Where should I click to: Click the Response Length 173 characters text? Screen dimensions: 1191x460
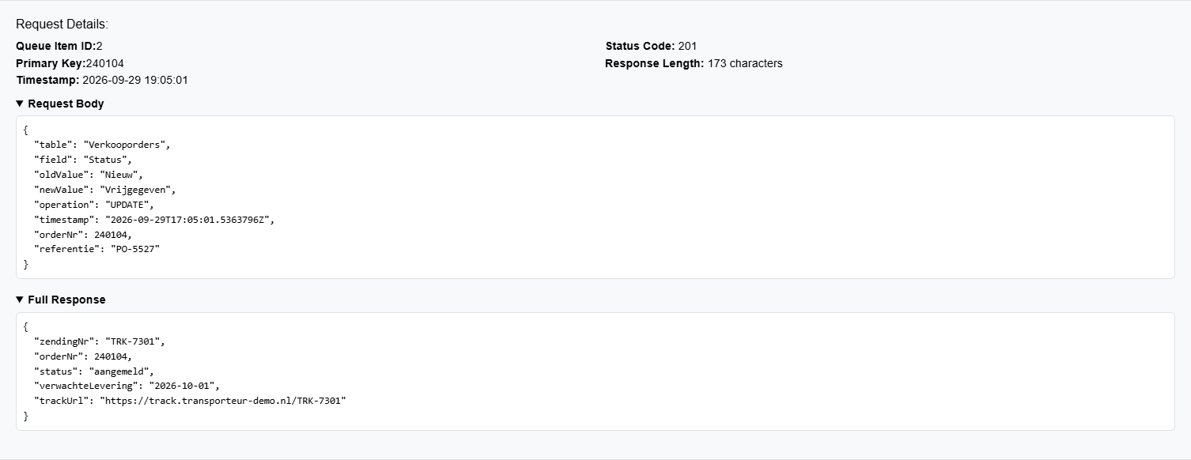tap(745, 63)
